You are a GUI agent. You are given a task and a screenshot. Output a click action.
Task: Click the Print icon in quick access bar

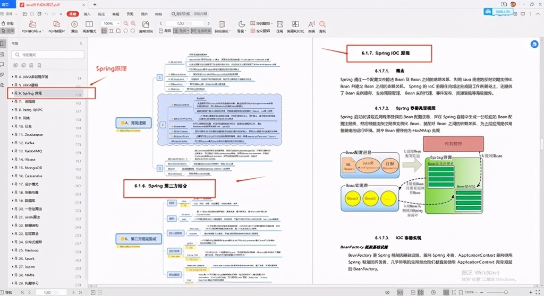[x=39, y=14]
